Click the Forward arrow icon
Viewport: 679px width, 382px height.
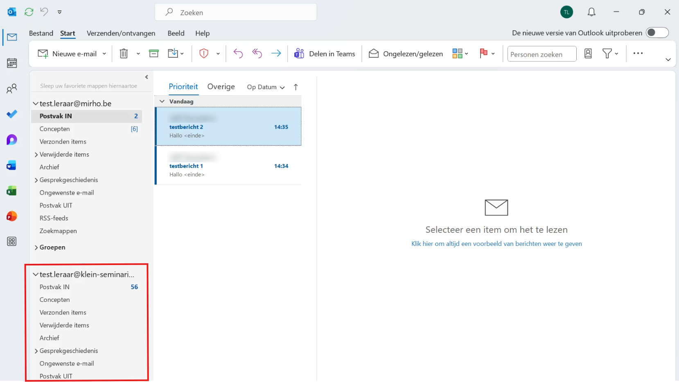click(x=276, y=54)
